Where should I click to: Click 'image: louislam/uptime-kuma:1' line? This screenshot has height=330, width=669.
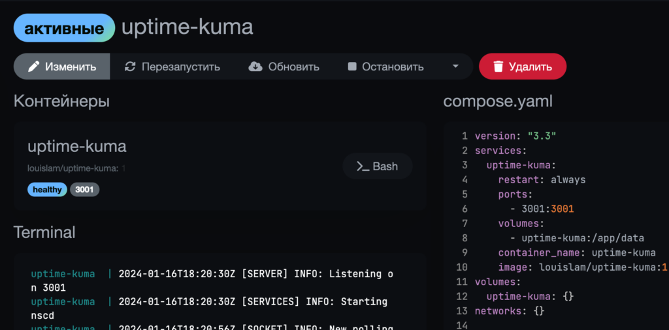582,267
